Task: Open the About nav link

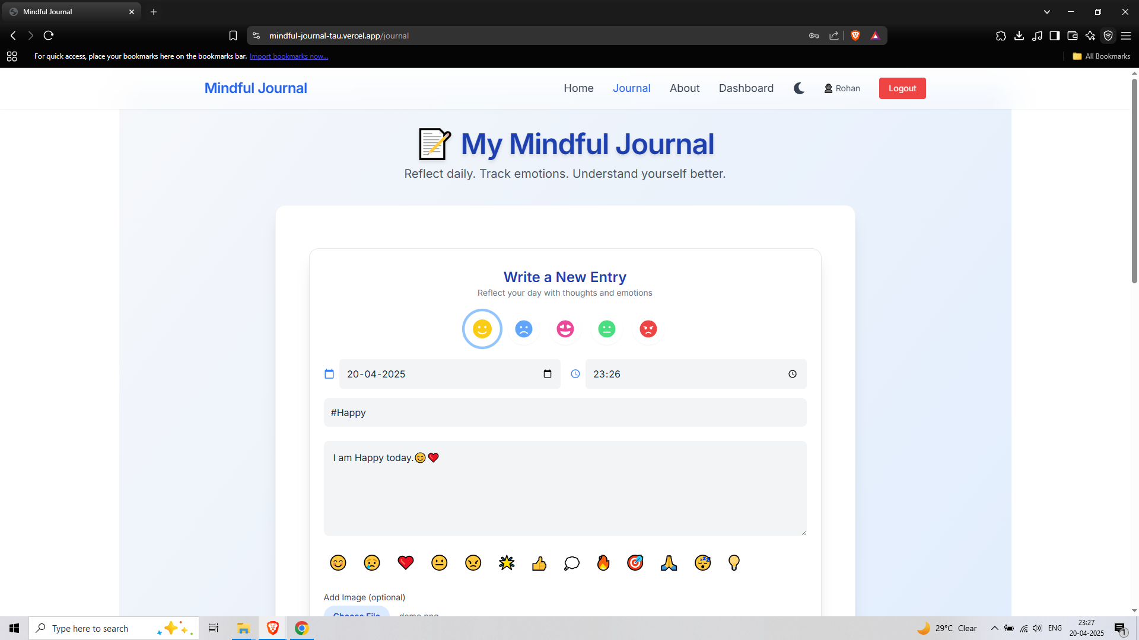Action: 685,88
